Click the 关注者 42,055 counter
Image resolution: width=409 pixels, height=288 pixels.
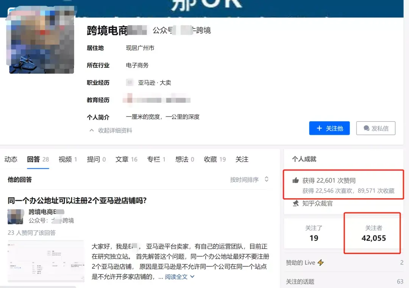point(372,233)
